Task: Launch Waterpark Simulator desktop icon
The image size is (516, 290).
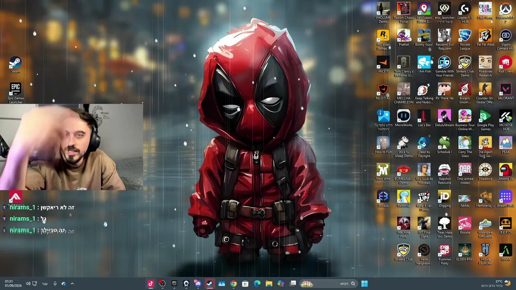Action: coord(485,228)
